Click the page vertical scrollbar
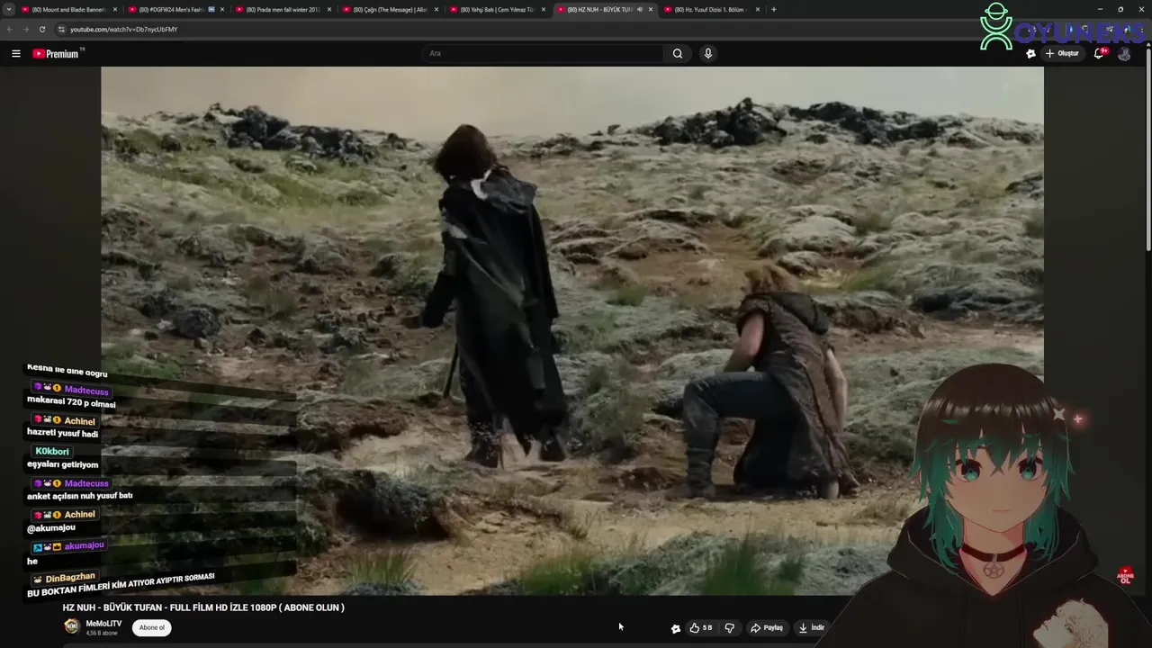The height and width of the screenshot is (648, 1152). [x=1147, y=148]
